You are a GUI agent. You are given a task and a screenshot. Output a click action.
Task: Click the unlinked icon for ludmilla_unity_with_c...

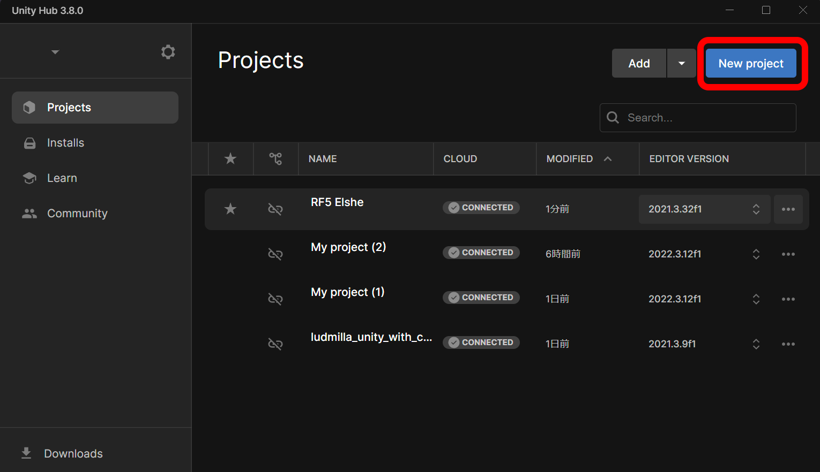coord(275,344)
